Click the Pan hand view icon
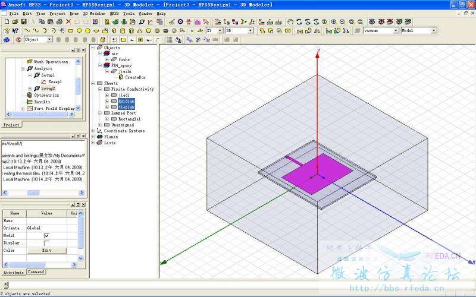 coord(290,22)
